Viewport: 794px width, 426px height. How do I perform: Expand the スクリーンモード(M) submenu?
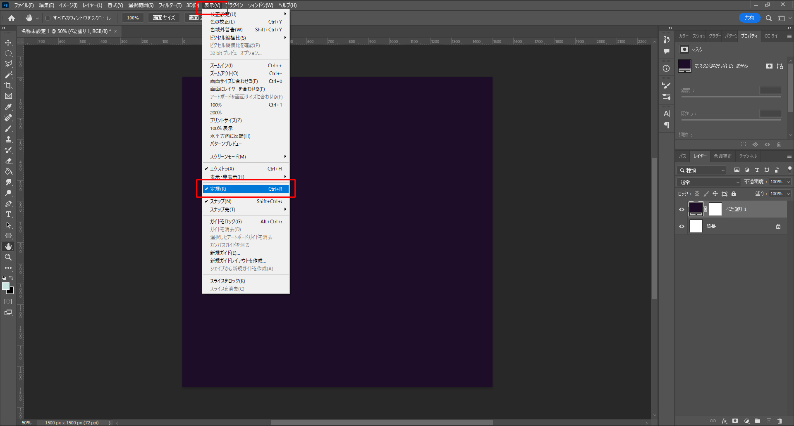coord(246,157)
